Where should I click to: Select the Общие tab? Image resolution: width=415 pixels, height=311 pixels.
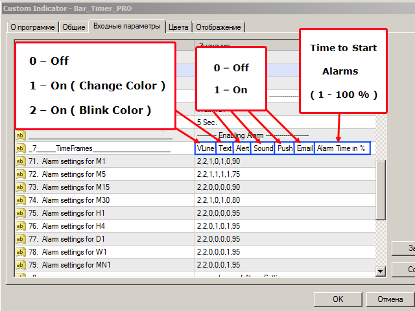73,27
